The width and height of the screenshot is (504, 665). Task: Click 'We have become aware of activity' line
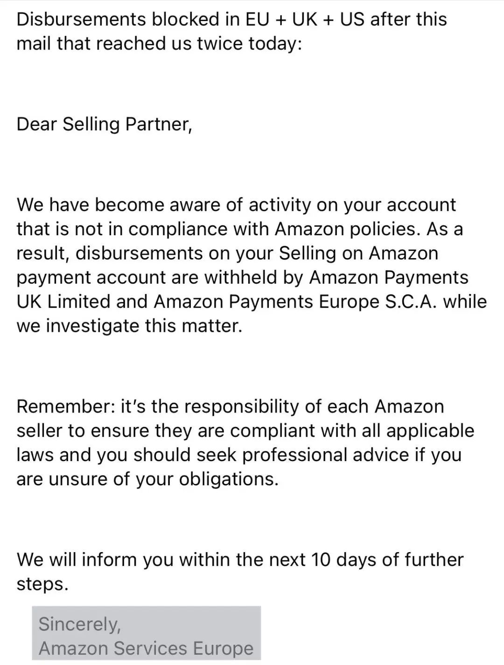point(236,205)
